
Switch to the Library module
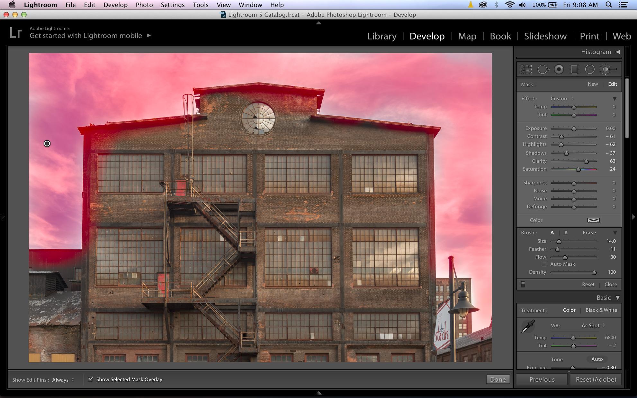[x=382, y=36]
